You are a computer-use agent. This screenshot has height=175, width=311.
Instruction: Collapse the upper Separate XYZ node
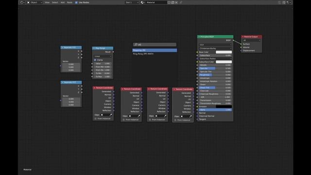[63, 48]
